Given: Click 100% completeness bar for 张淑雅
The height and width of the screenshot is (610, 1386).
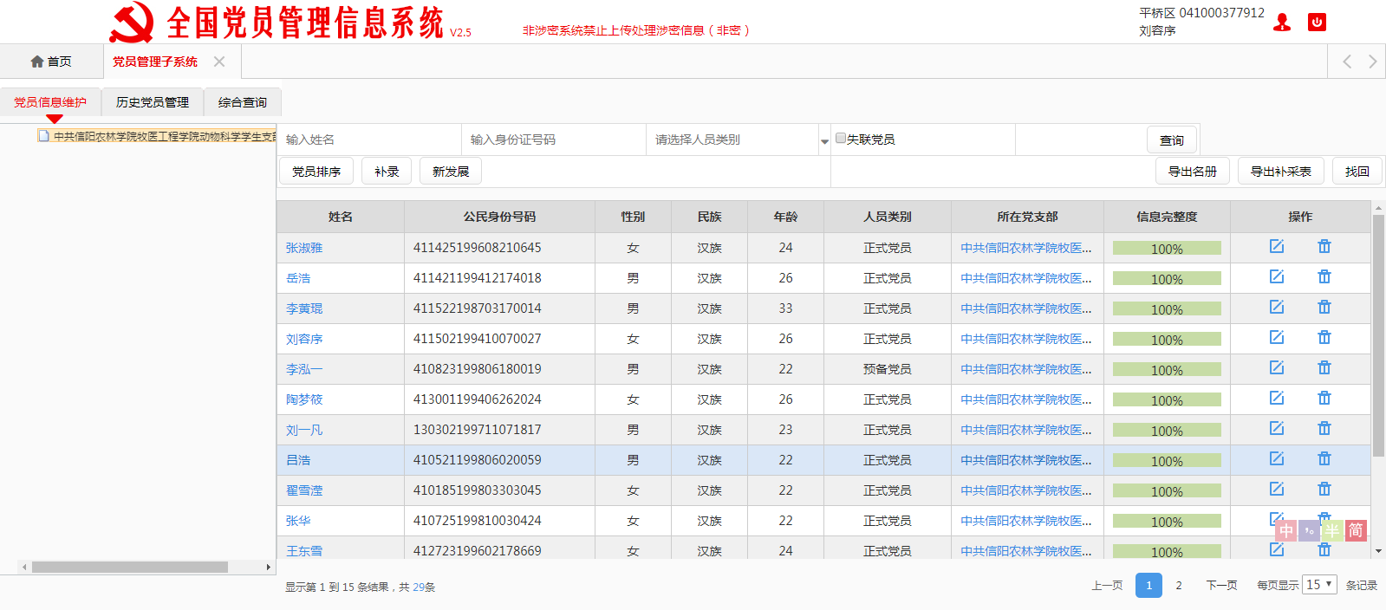Looking at the screenshot, I should tap(1167, 248).
